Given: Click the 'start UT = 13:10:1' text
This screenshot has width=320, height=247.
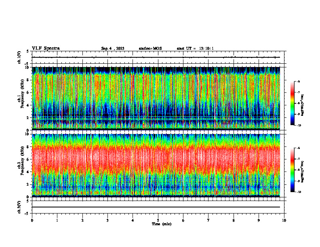Looking at the screenshot, I should coord(195,48).
